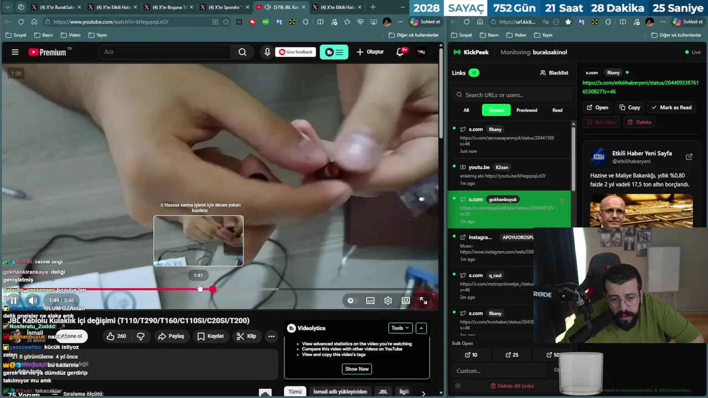Click Paylaş share button

point(171,336)
